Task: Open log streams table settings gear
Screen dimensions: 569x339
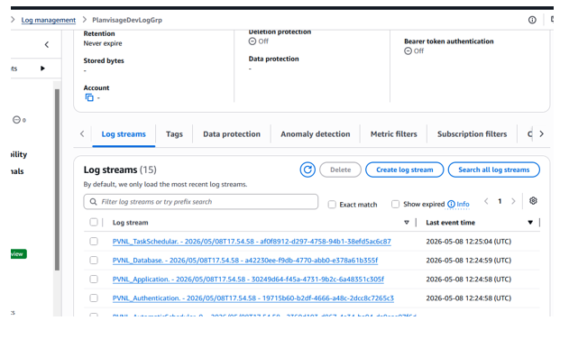Action: pos(533,201)
